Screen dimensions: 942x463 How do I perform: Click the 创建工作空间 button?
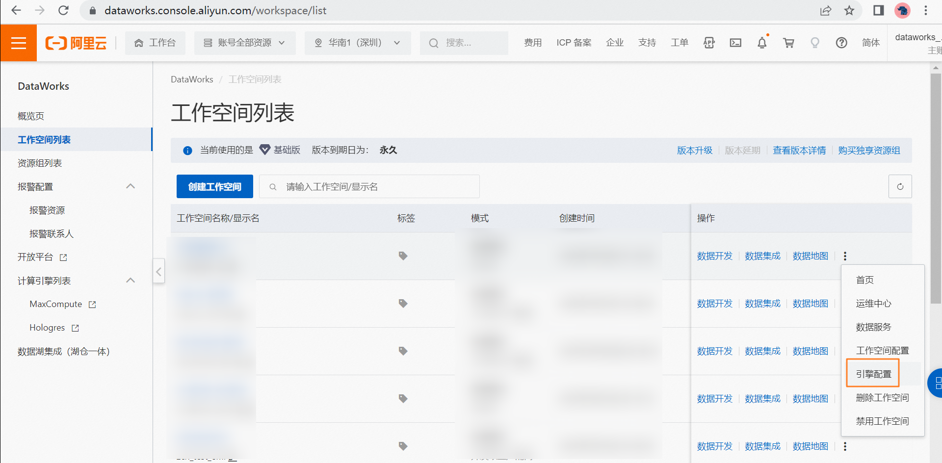tap(215, 186)
